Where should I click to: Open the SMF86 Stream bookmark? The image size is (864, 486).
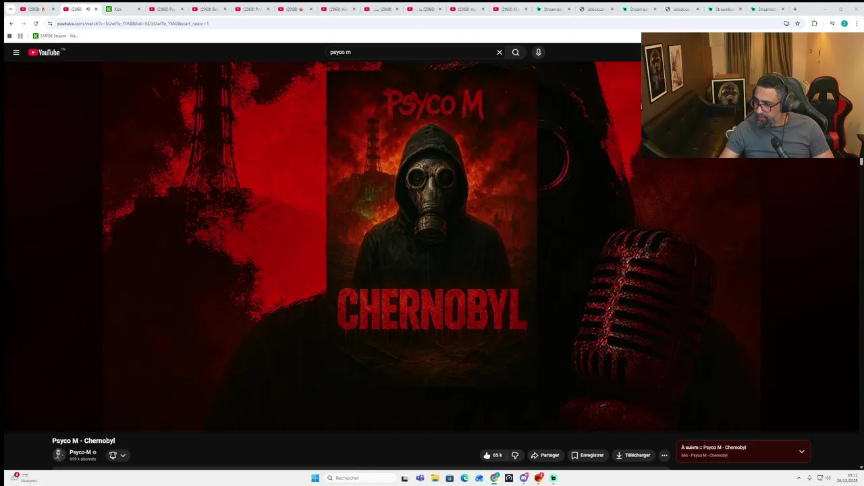tap(55, 36)
